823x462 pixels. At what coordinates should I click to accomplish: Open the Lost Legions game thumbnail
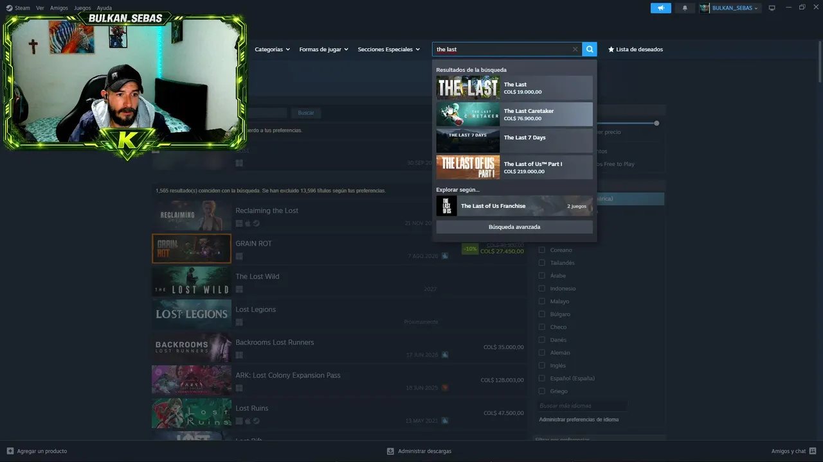click(x=192, y=314)
